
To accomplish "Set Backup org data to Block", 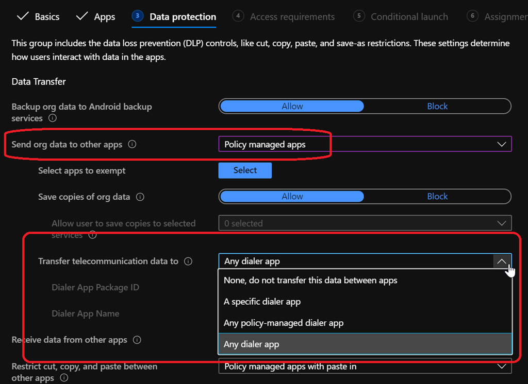I will click(437, 106).
